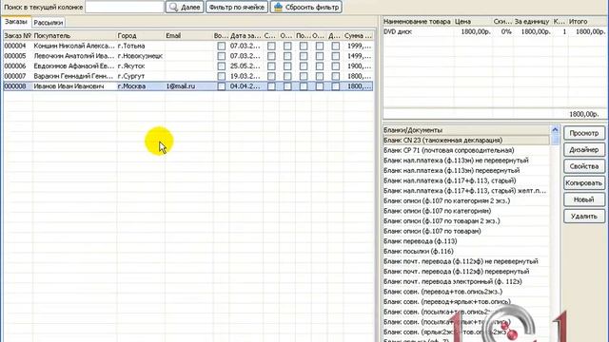Create a form with the Новый button
Screen dimensions: 609x342
pyautogui.click(x=584, y=199)
